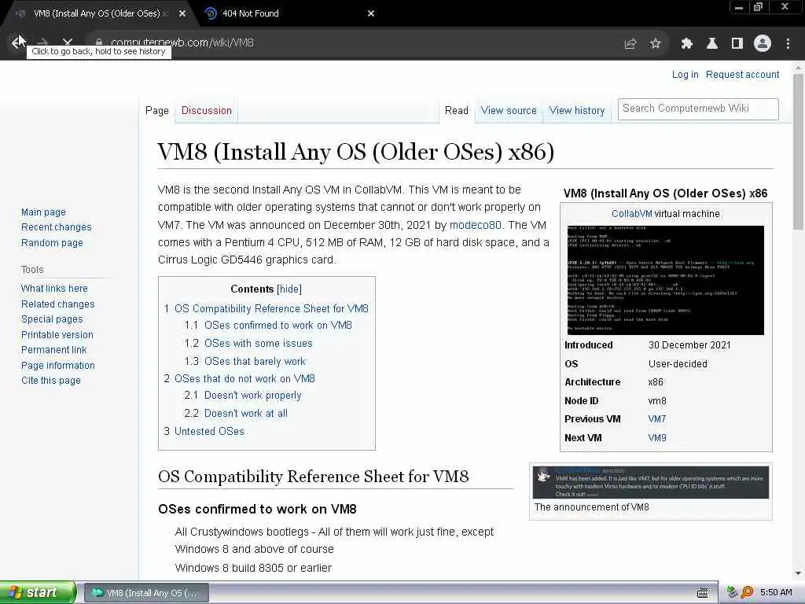The image size is (805, 604).
Task: Click the address bar URL
Action: (x=182, y=42)
